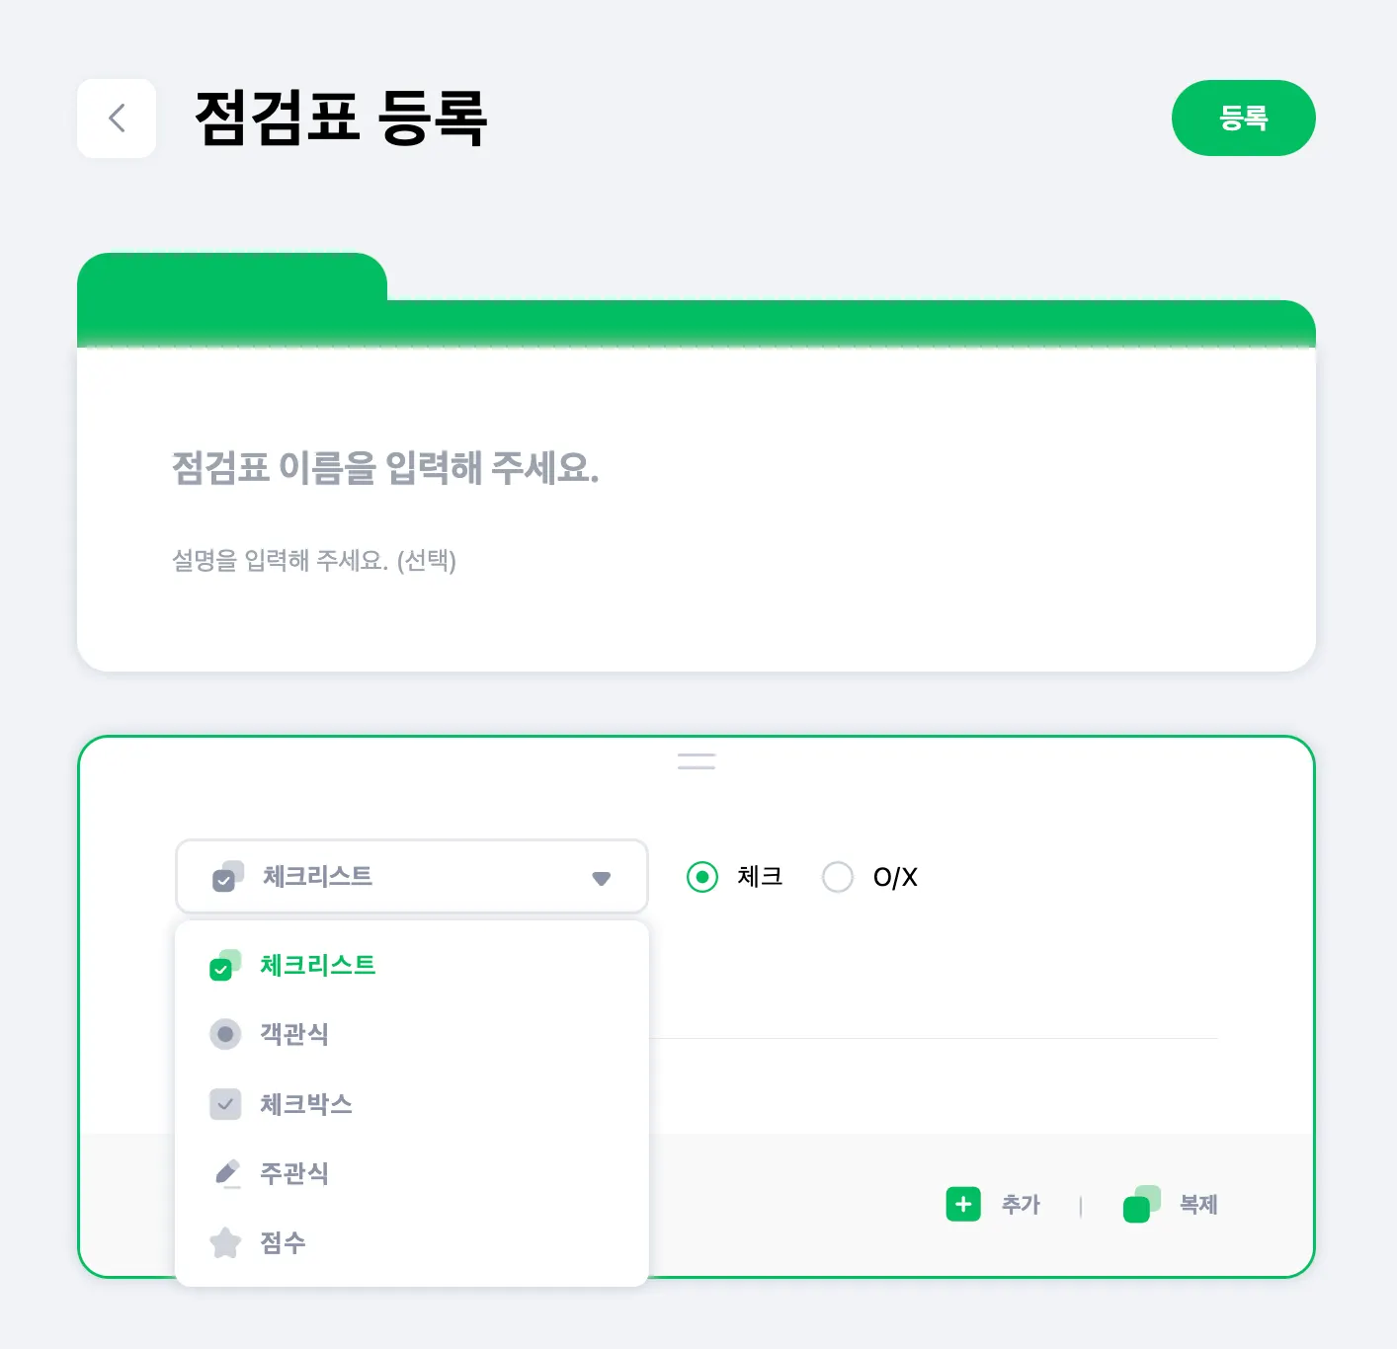This screenshot has height=1349, width=1397.
Task: Click the green plus add icon
Action: click(963, 1204)
